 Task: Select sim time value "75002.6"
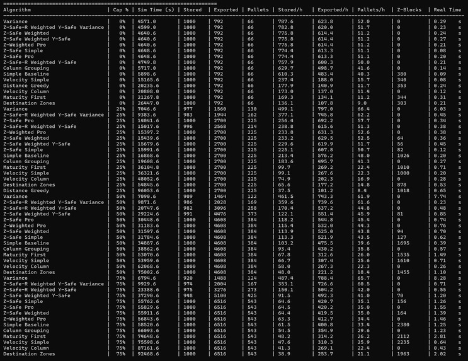148,272
